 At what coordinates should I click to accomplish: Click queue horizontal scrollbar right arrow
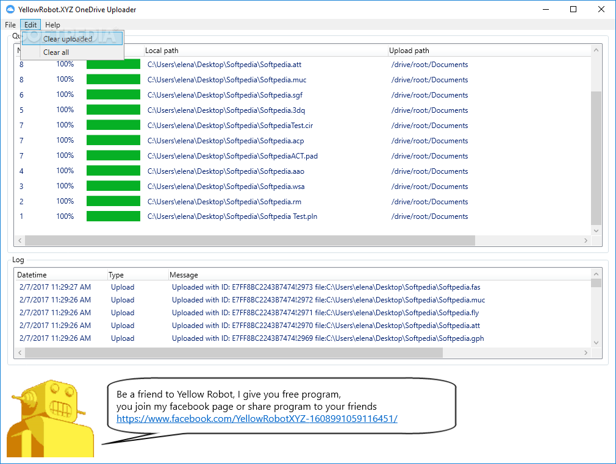[586, 240]
